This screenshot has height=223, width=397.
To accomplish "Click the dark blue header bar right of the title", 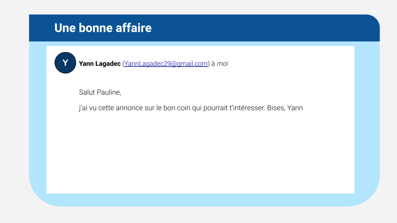I will click(269, 28).
